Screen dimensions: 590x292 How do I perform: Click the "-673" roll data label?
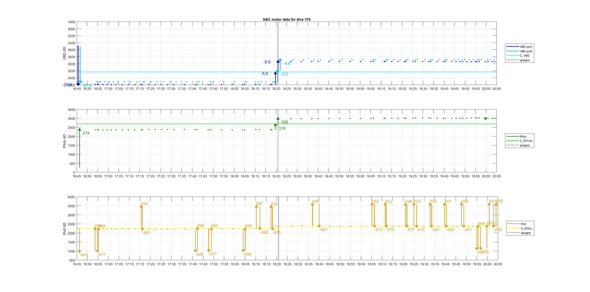[x=378, y=230]
